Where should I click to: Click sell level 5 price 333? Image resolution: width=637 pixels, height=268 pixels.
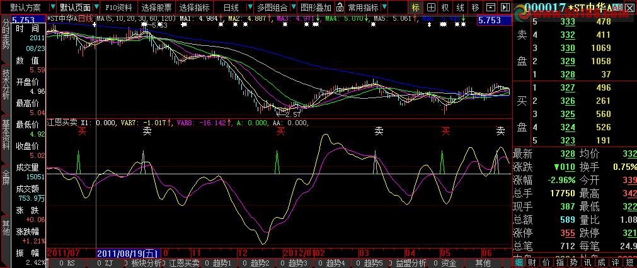pyautogui.click(x=568, y=22)
